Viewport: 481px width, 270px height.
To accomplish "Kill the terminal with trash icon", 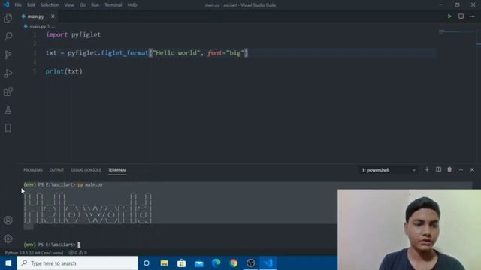I will (x=449, y=170).
